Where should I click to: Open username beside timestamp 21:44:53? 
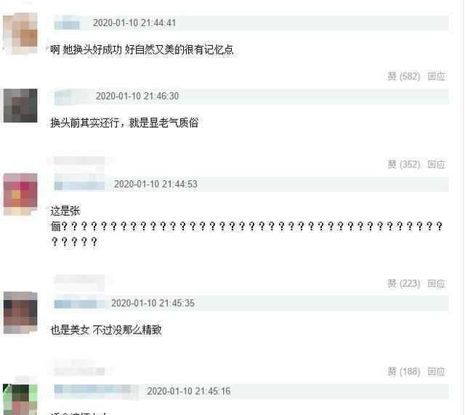point(79,185)
